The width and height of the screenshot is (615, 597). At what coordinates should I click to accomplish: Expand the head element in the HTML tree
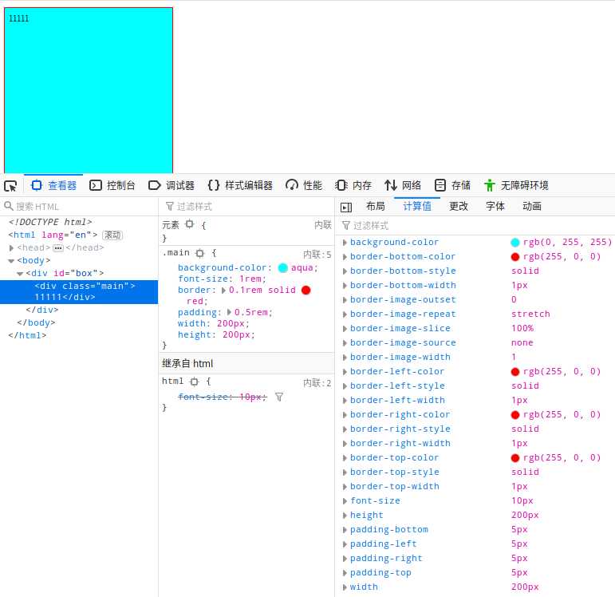[x=11, y=248]
